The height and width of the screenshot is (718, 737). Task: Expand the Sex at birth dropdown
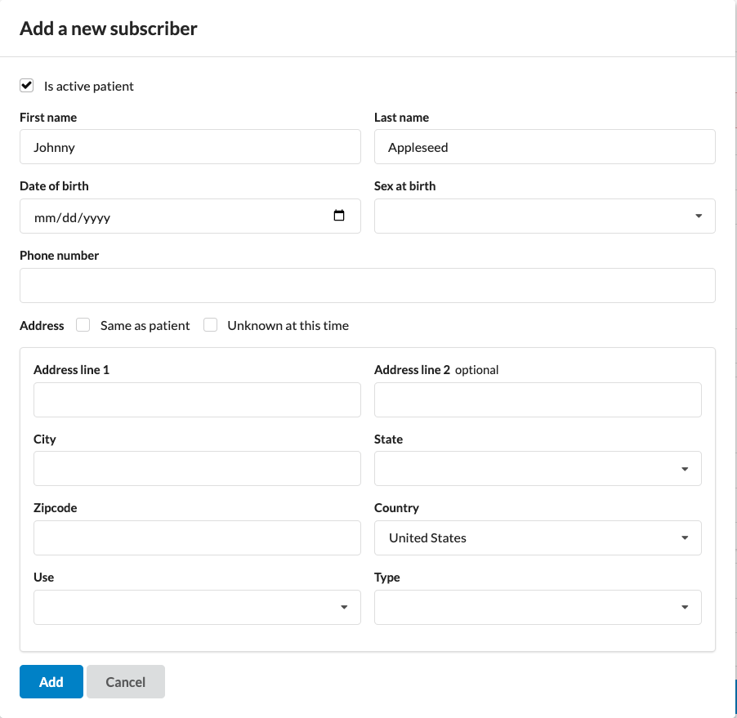tap(544, 216)
